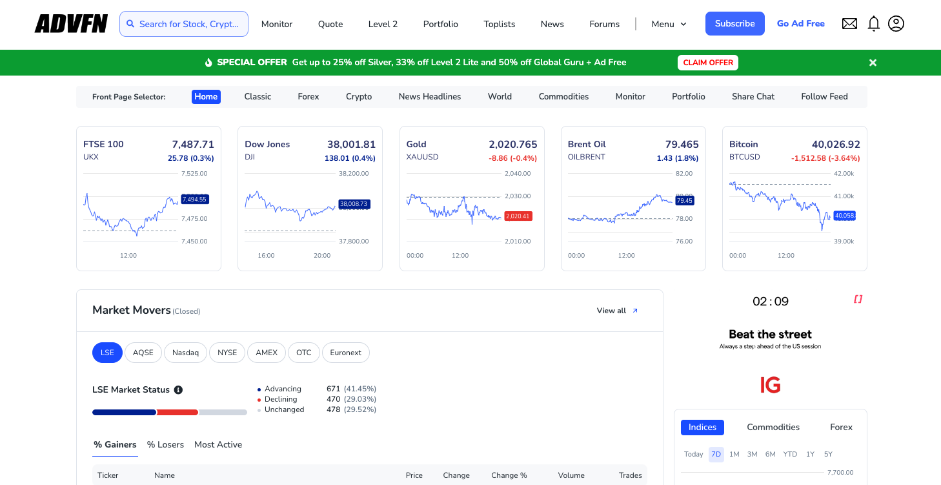Select the AQSE exchange pill
Viewport: 941px width, 485px height.
point(143,353)
